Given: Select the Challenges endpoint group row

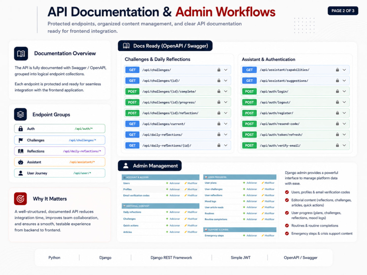Looking at the screenshot, I should tap(60, 140).
